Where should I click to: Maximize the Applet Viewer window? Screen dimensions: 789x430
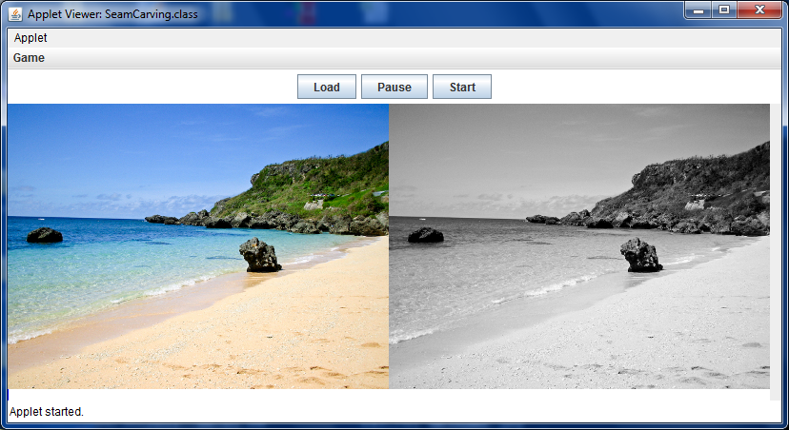point(724,10)
